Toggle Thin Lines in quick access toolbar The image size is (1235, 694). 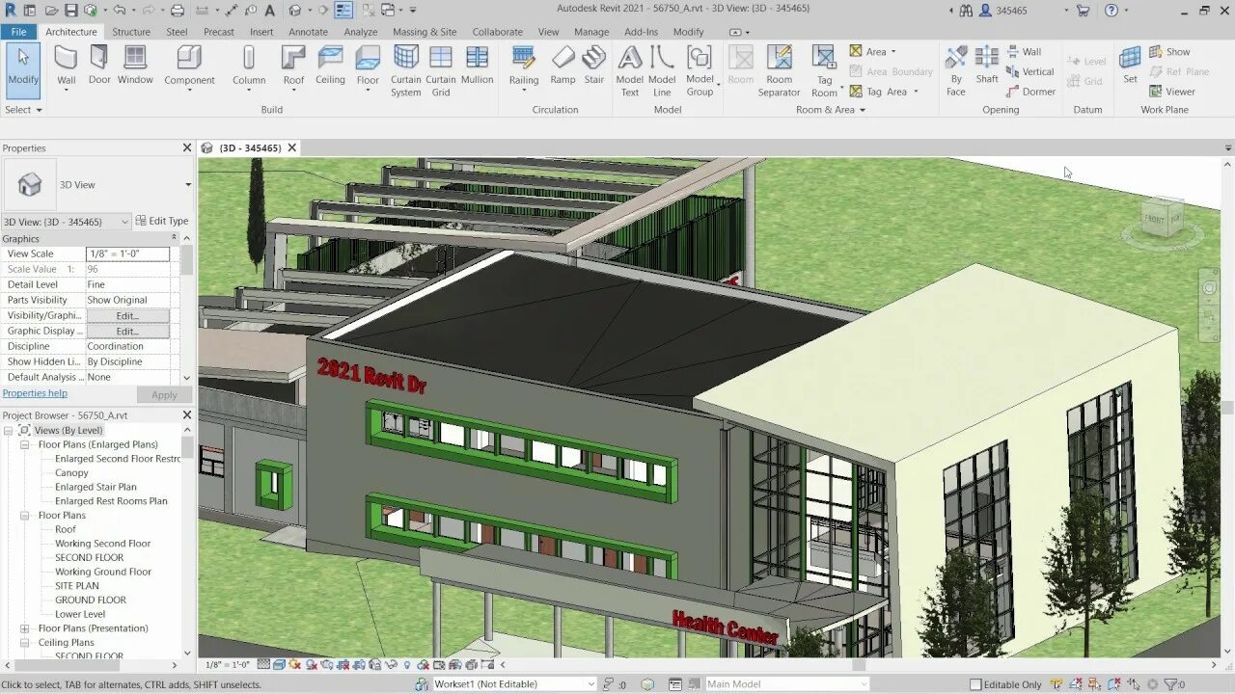(343, 11)
